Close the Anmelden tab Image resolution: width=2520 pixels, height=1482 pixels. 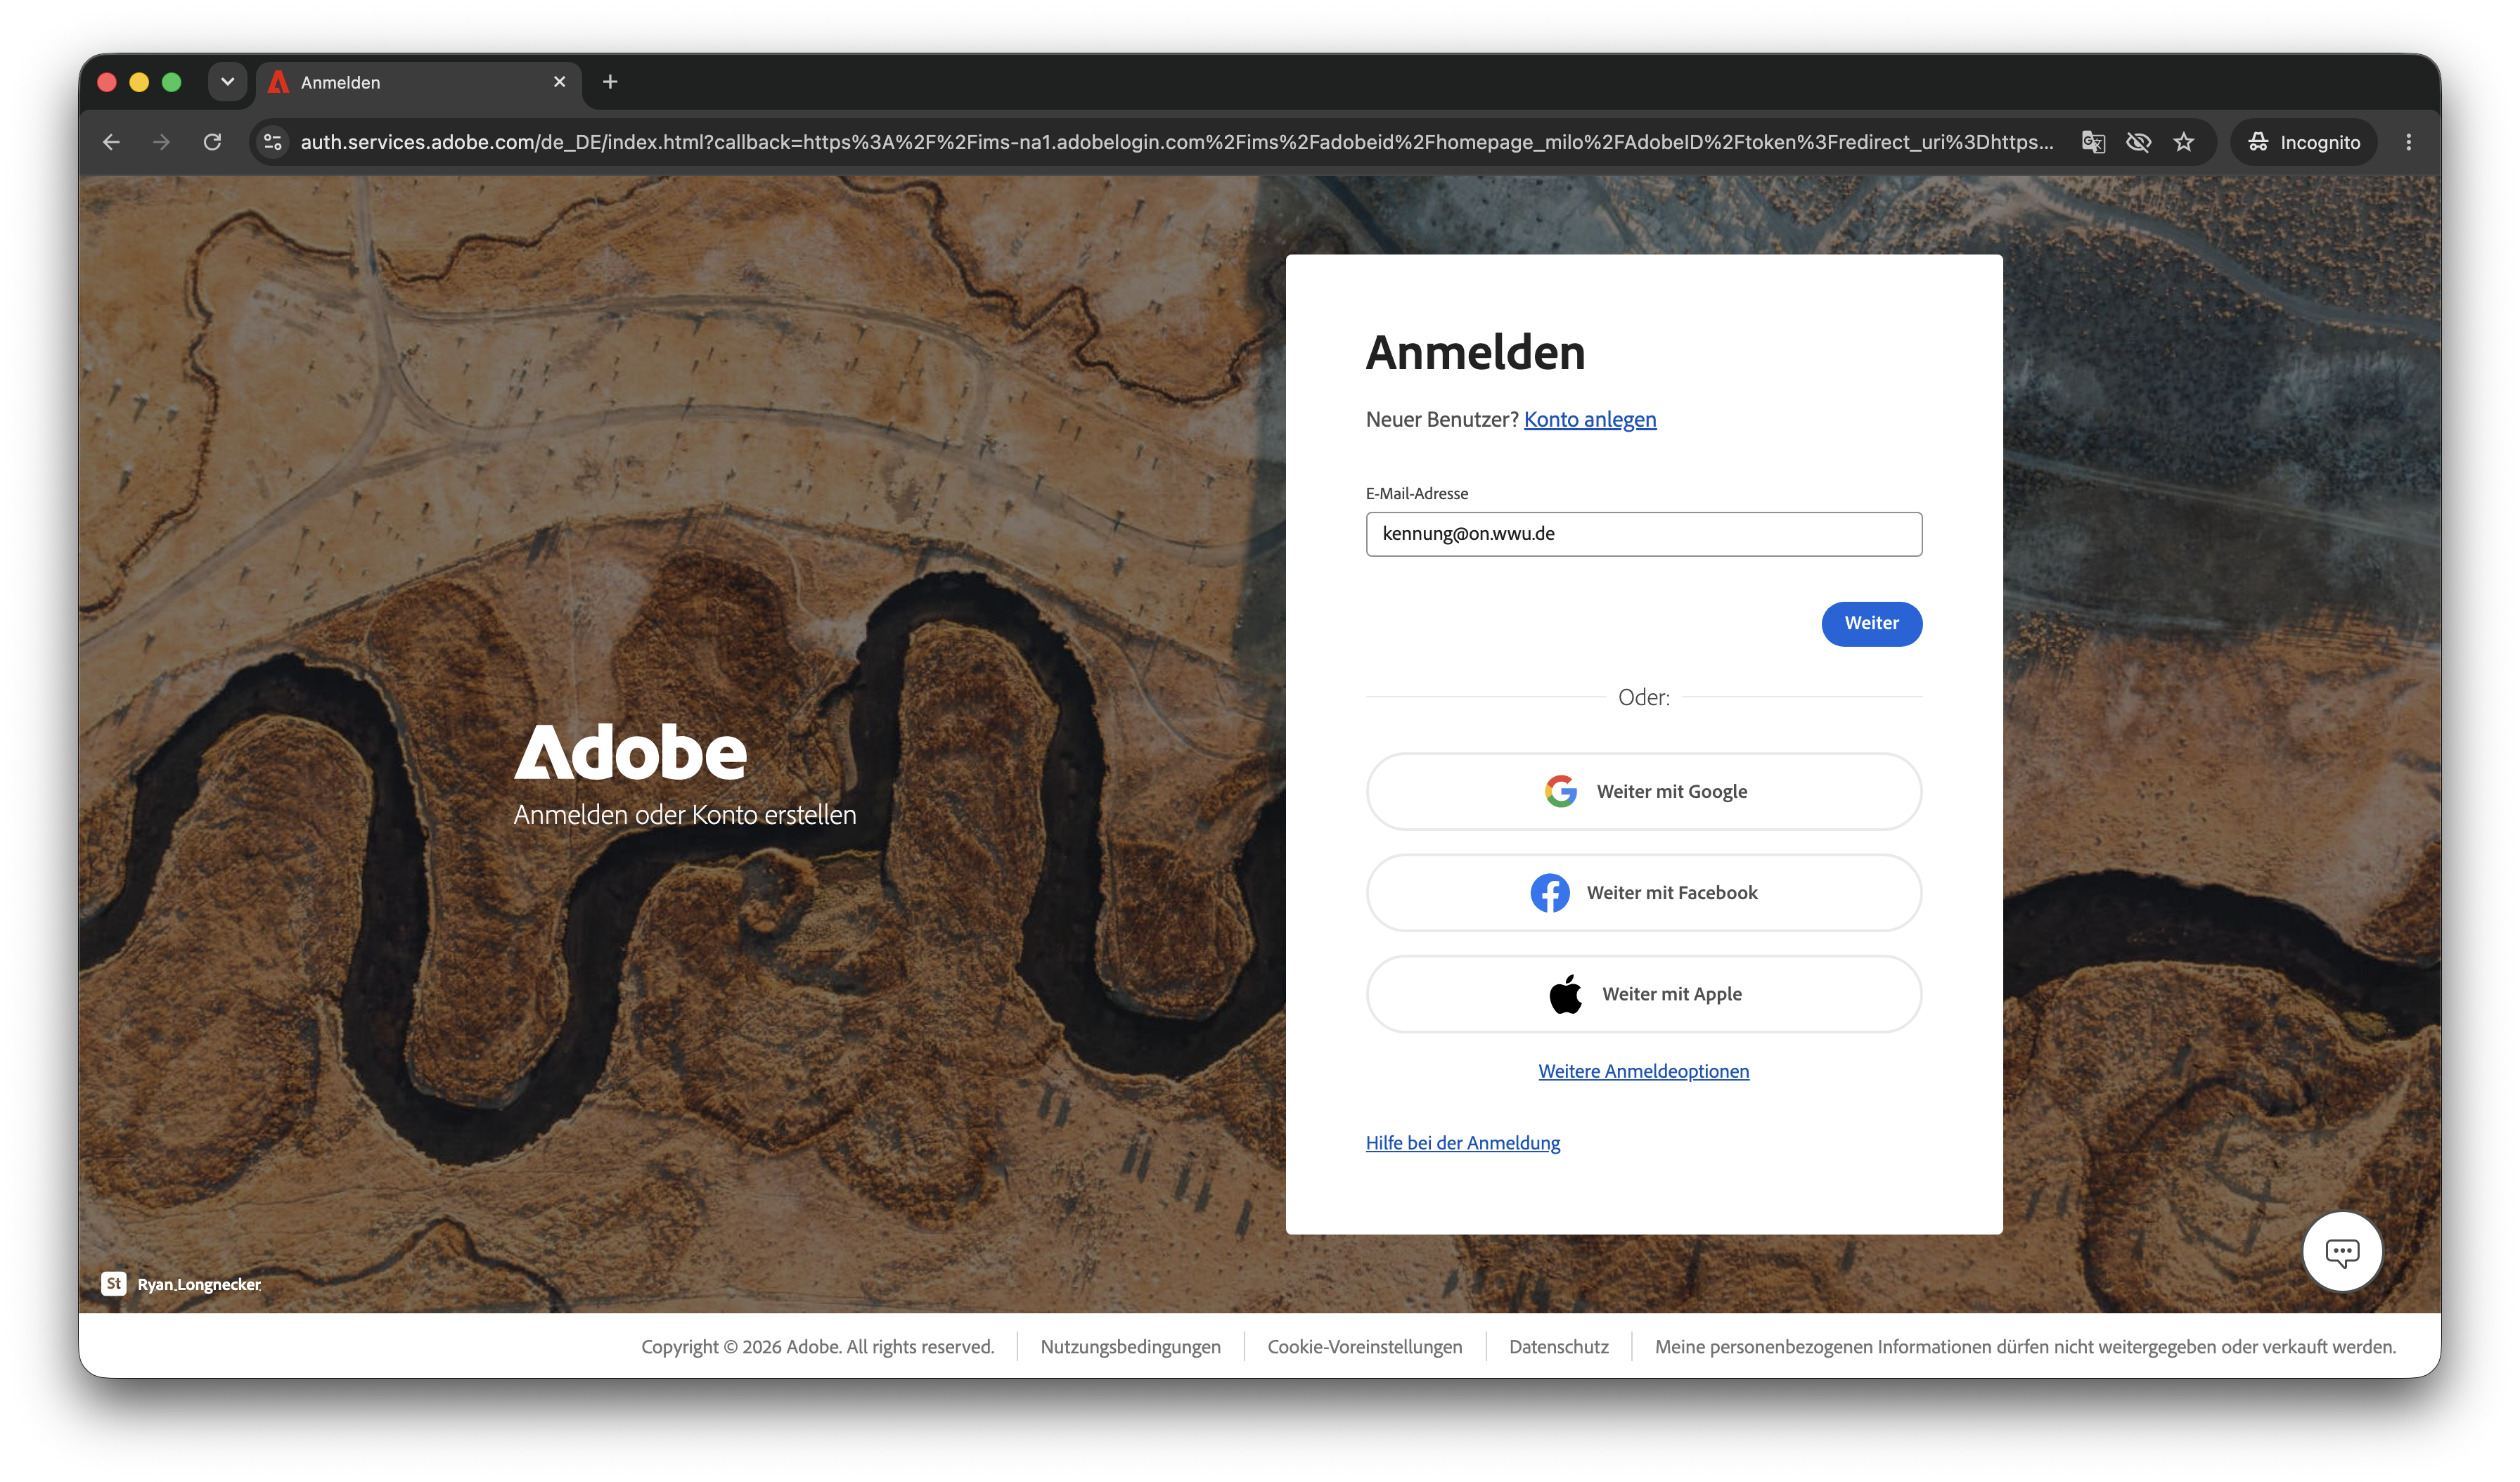[x=559, y=82]
